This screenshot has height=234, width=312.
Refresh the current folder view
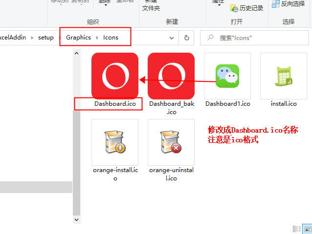186,38
